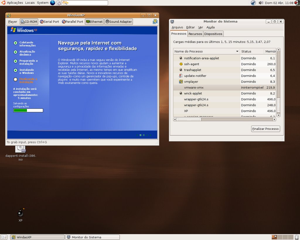Click the VMware icon in WindaoXP title bar
The width and height of the screenshot is (300, 240).
[8, 15]
